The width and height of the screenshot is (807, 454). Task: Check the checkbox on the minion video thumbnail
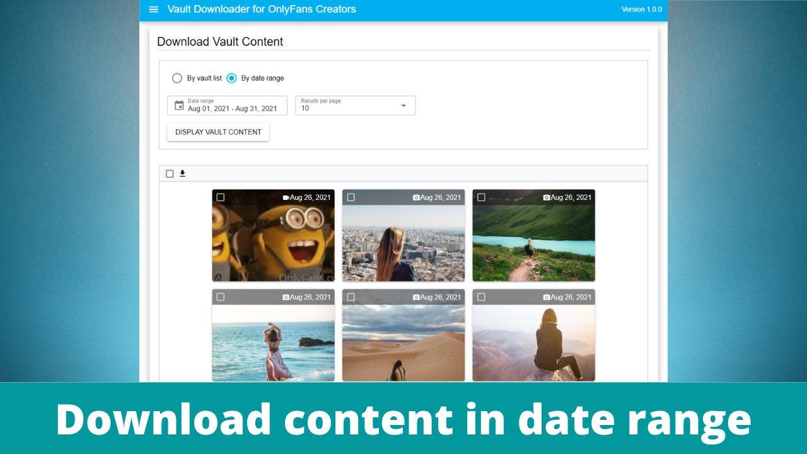[x=221, y=197]
